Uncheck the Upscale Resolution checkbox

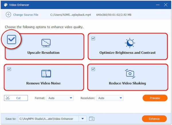pos(11,39)
